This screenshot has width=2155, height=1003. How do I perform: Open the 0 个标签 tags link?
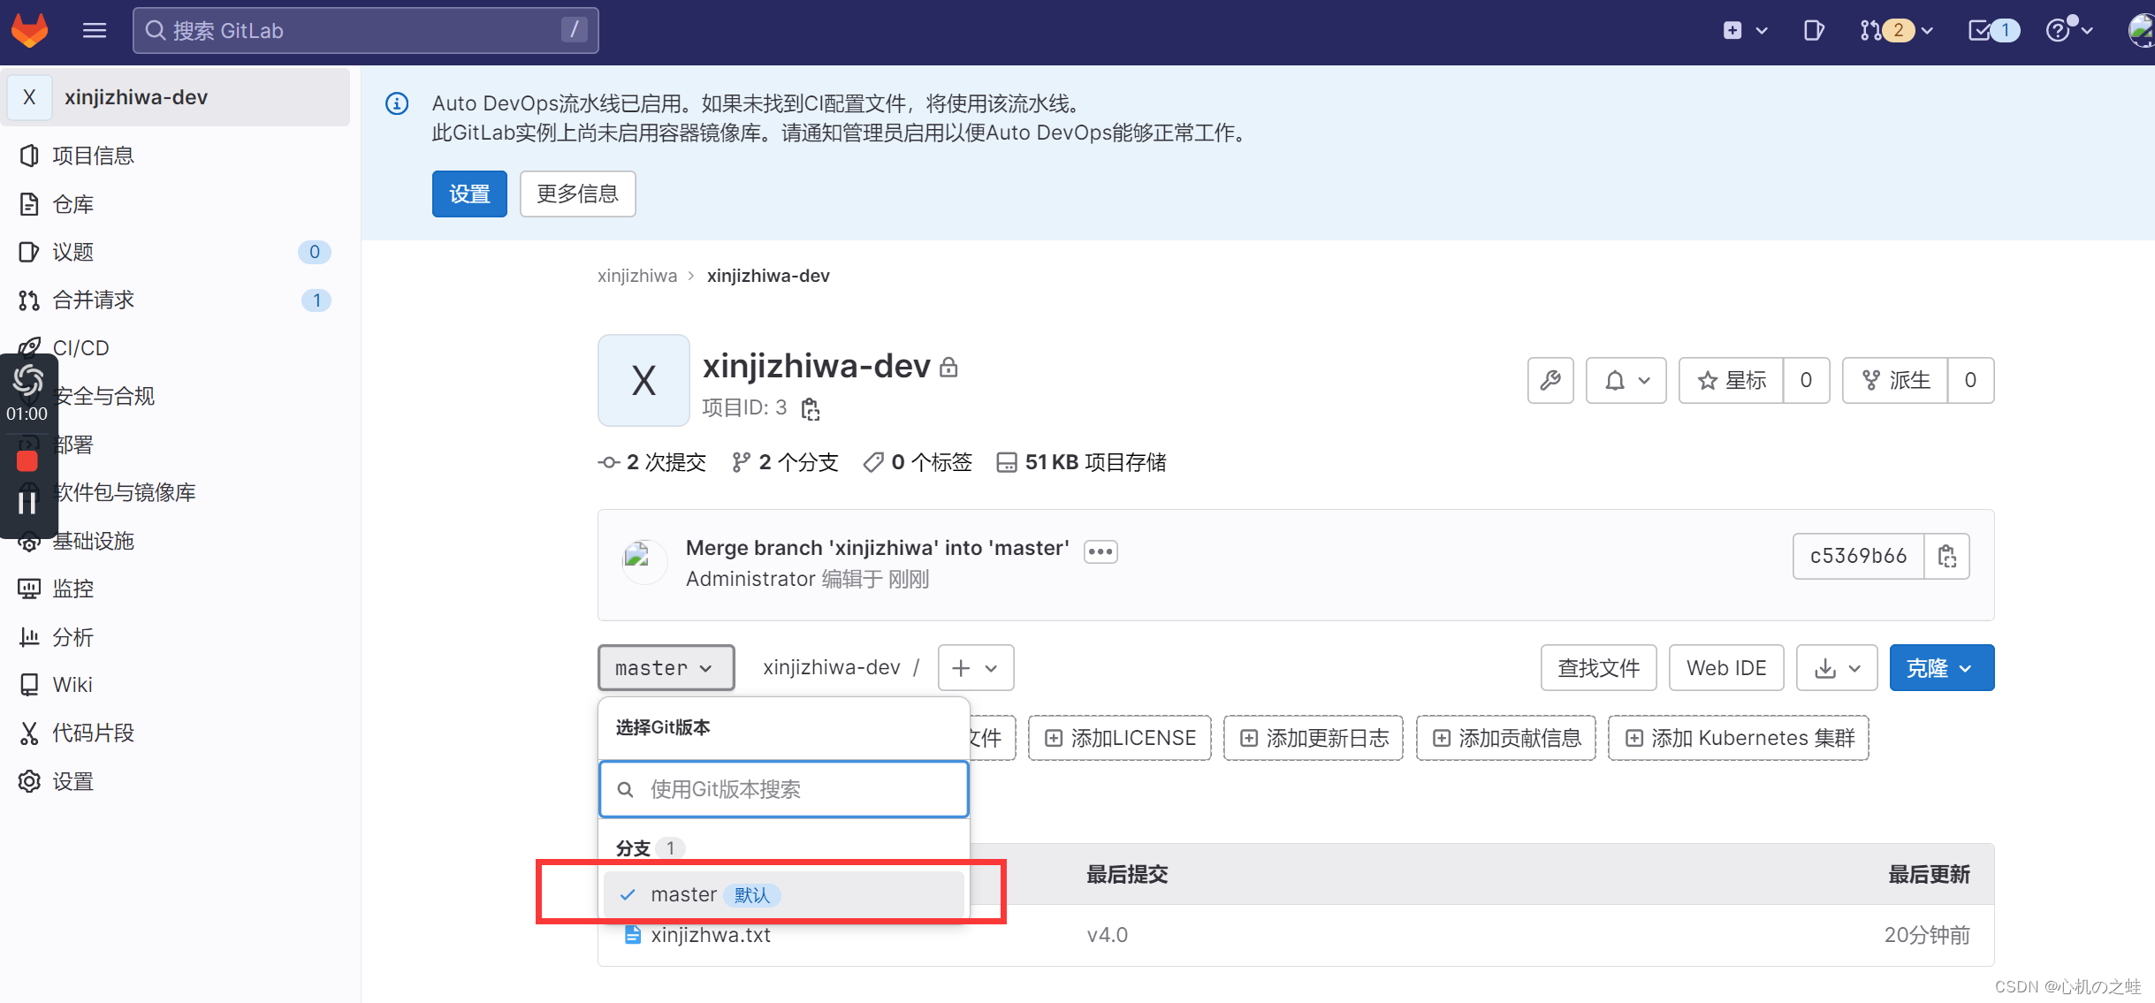coord(918,462)
